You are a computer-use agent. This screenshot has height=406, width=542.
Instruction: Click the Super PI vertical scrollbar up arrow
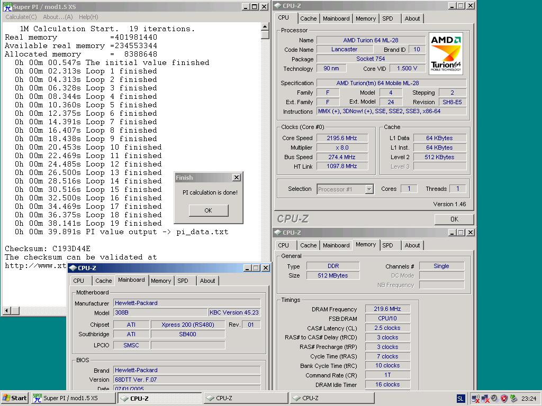(265, 26)
